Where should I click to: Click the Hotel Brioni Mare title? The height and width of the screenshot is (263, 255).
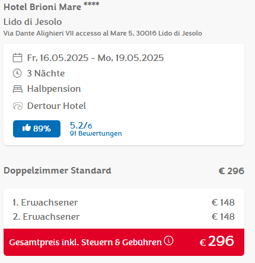43,7
